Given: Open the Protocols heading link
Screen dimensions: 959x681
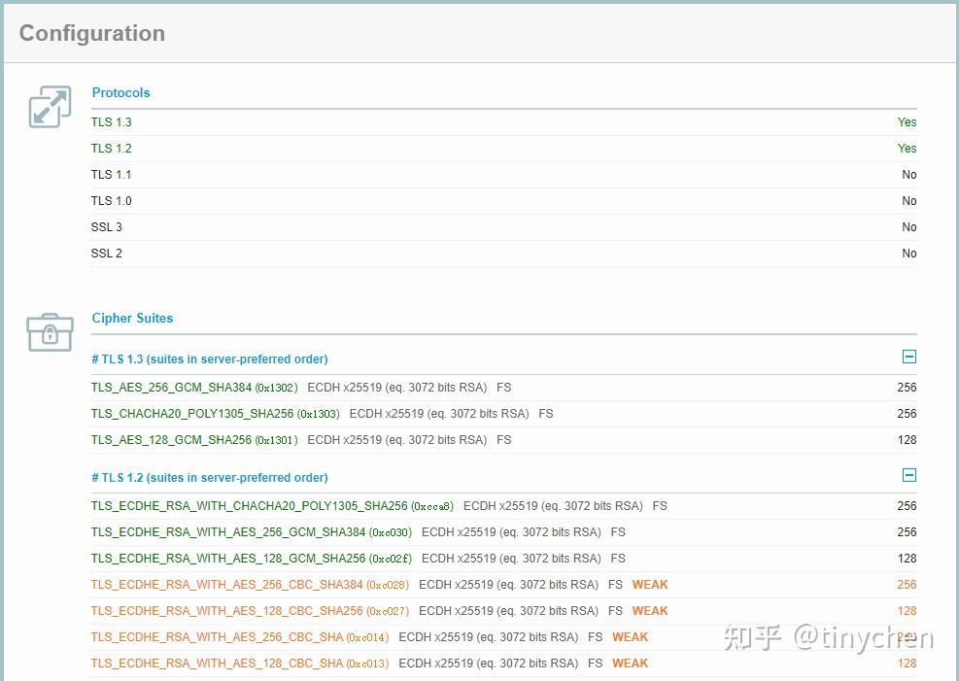Looking at the screenshot, I should (x=120, y=92).
